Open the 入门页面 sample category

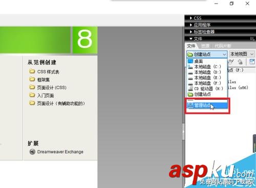click(x=41, y=95)
